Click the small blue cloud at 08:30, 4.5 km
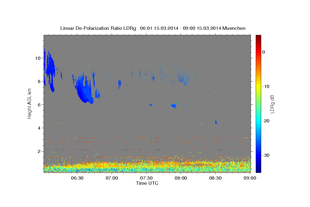 216,121
